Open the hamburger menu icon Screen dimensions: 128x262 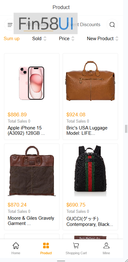pos(10,25)
